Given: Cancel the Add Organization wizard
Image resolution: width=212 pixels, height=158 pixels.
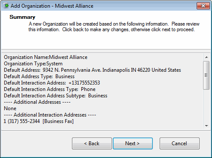Looking at the screenshot, I should [x=180, y=143].
